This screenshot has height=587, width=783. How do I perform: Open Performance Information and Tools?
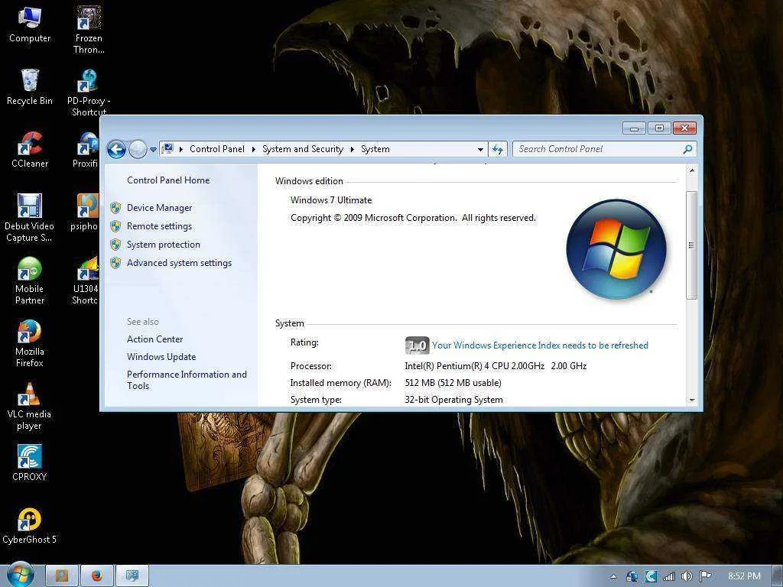187,380
